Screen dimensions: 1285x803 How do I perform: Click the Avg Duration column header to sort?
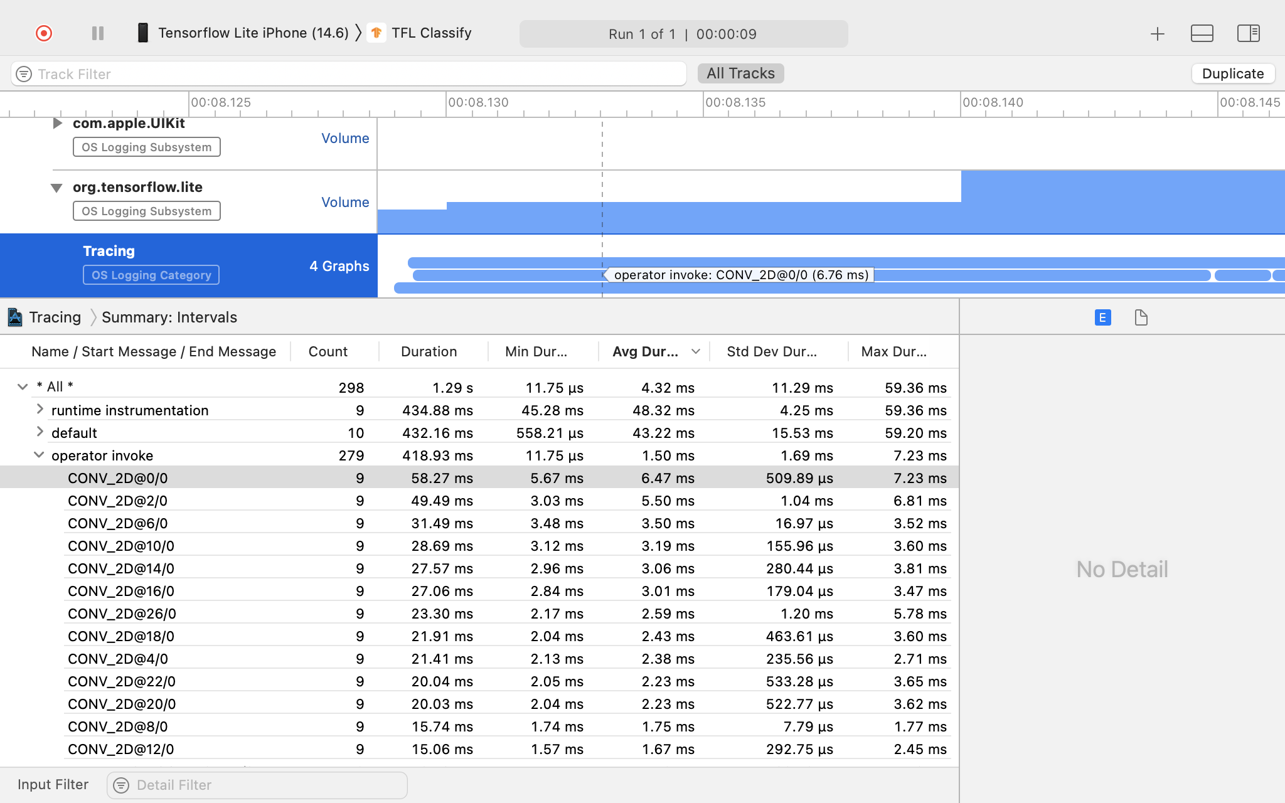coord(648,351)
